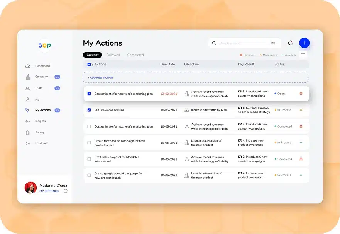Open MY SETTINGS link
The width and height of the screenshot is (340, 234).
[x=49, y=192]
